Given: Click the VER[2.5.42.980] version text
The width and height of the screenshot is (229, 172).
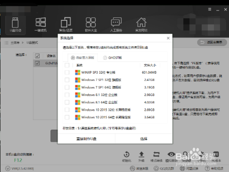Looking at the screenshot, I should point(22,168).
